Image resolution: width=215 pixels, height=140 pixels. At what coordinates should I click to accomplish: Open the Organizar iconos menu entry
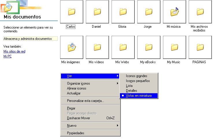(x=90, y=83)
